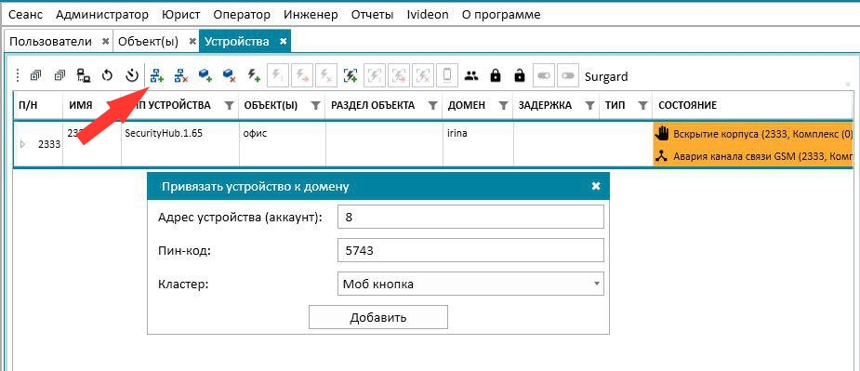
Task: Click the Пин-код input field
Action: (471, 251)
